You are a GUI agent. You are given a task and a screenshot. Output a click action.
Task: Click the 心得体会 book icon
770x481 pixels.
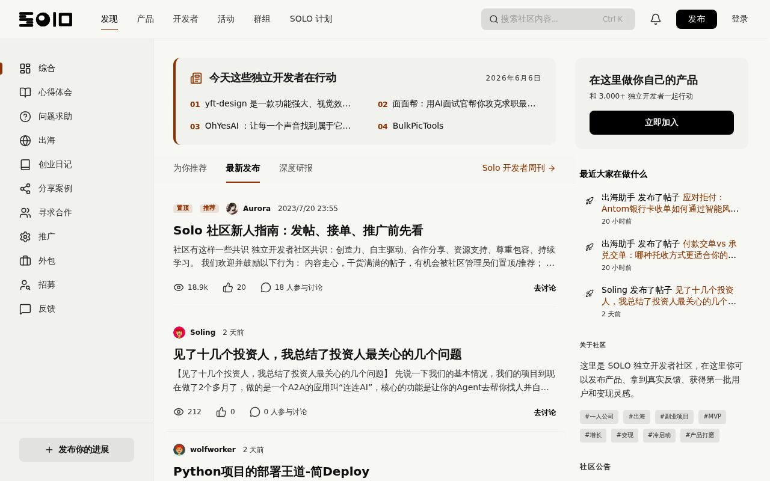pos(25,93)
